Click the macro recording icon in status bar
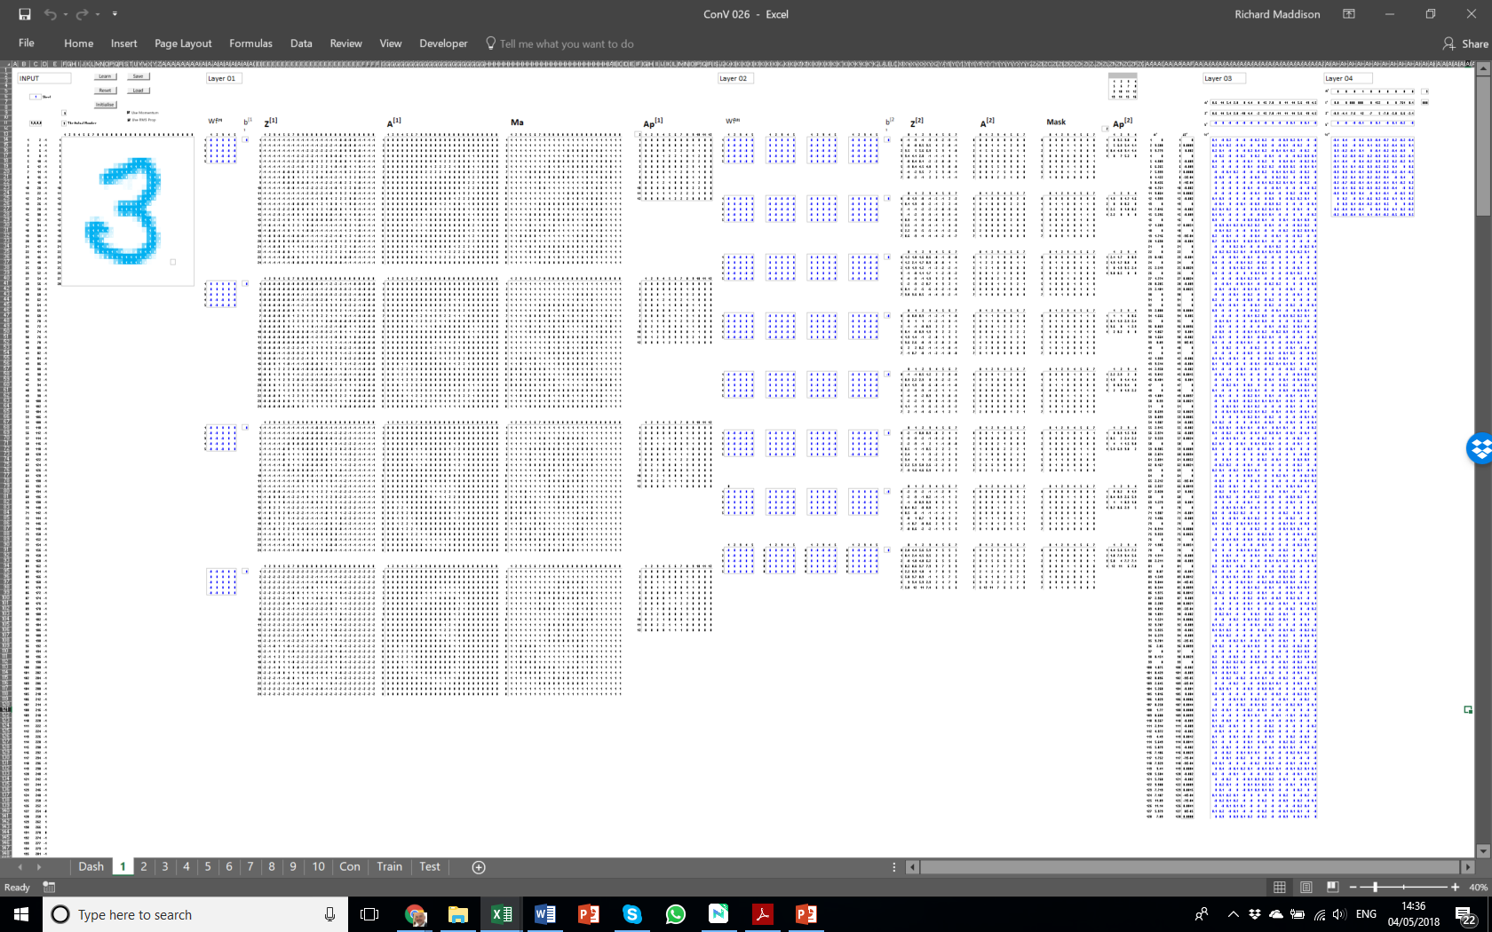Viewport: 1492px width, 932px height. (x=49, y=887)
